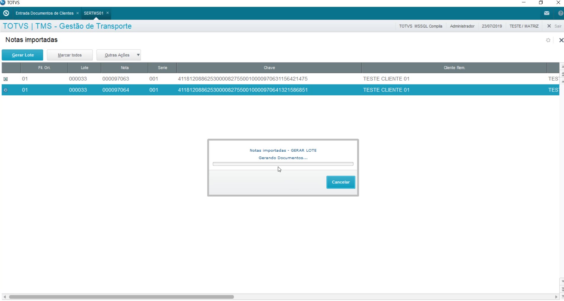Click nota number 000097064

tap(116, 90)
